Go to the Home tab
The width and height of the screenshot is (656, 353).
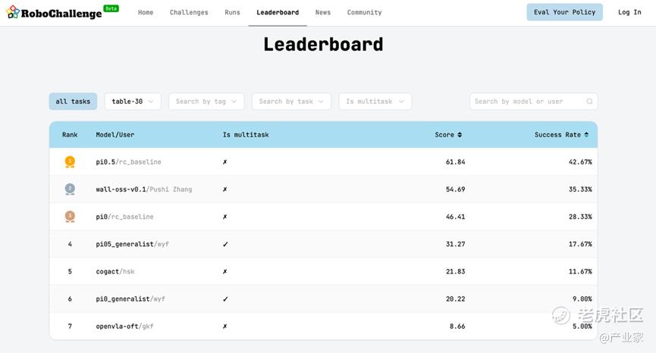pyautogui.click(x=146, y=13)
